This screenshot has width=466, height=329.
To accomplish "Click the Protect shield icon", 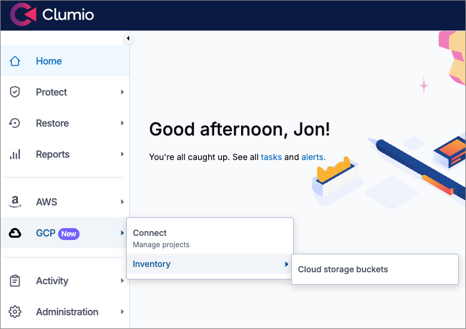I will 16,92.
